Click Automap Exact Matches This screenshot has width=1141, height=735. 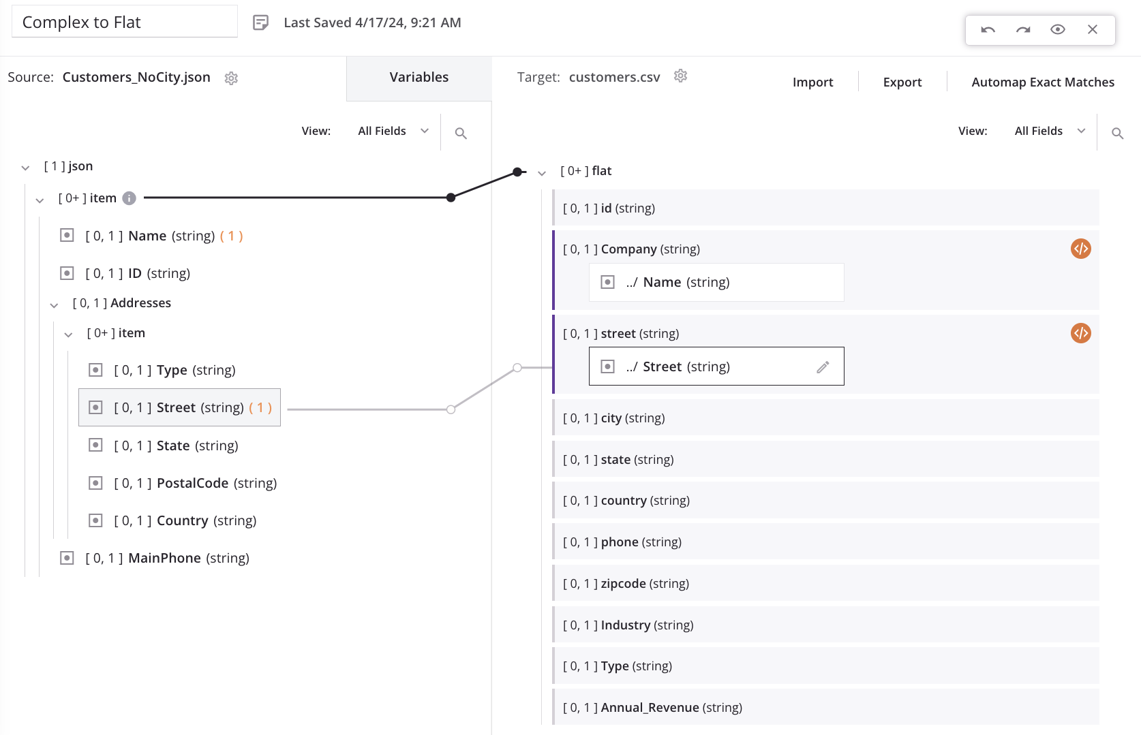1042,82
